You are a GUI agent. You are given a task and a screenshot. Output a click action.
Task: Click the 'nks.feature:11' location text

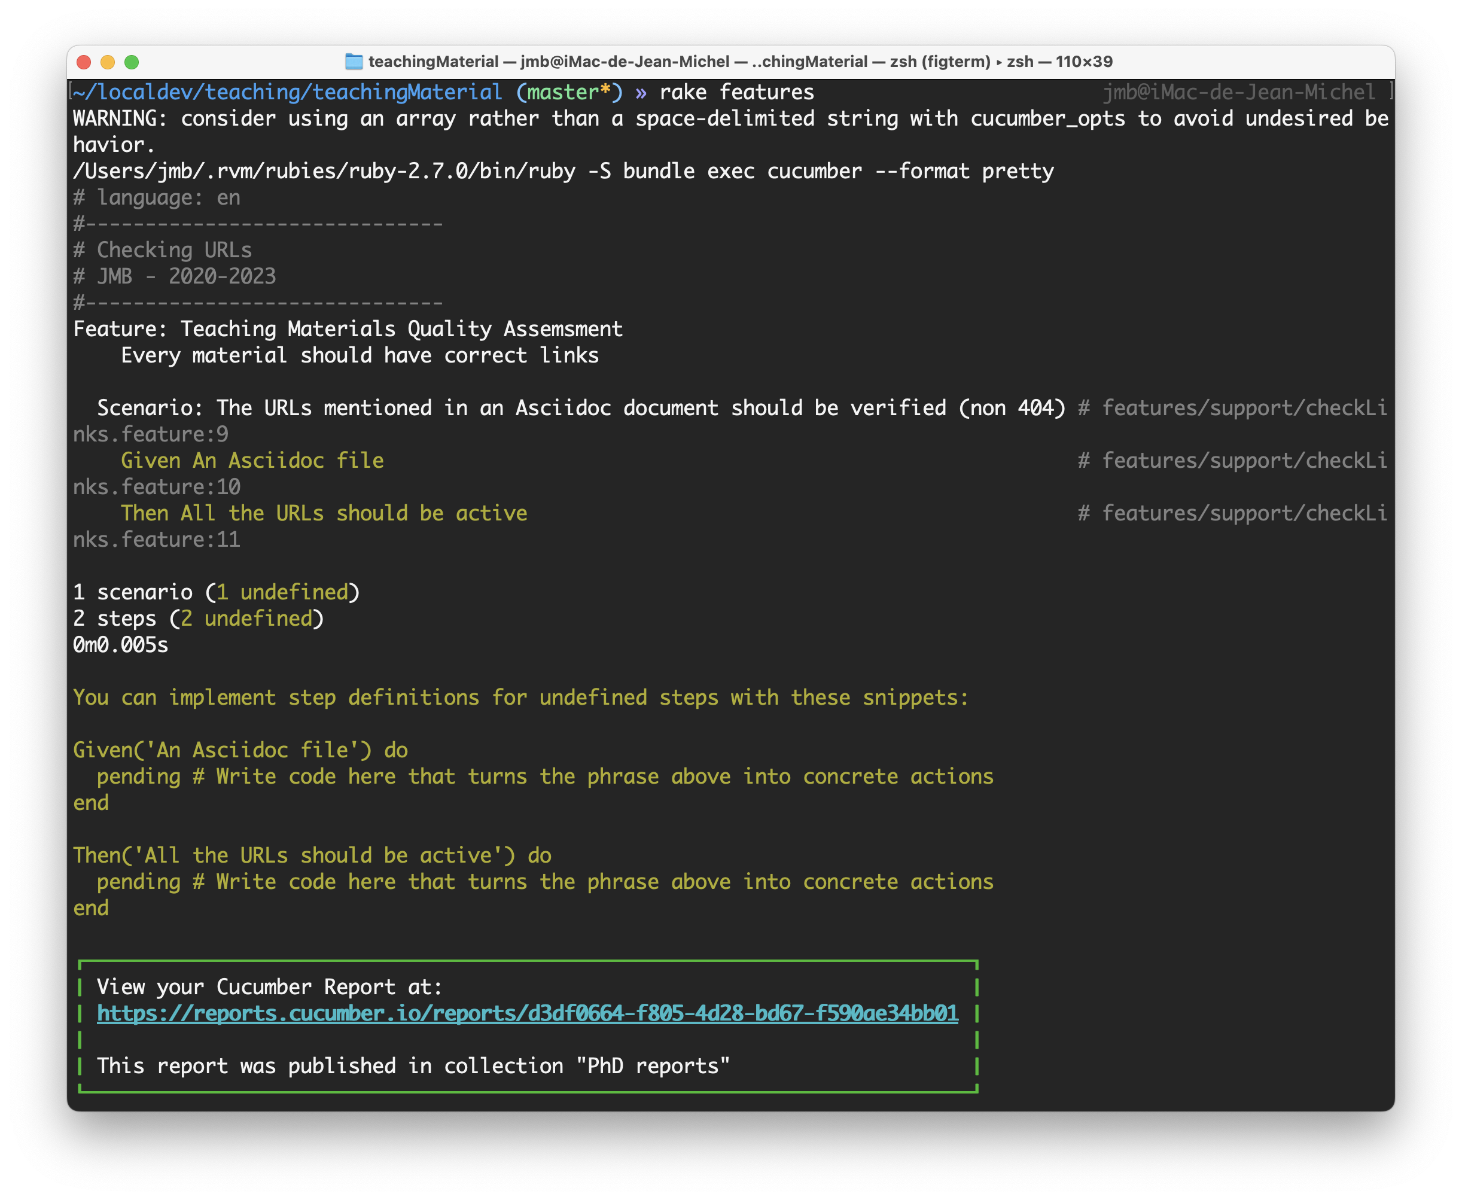click(157, 539)
